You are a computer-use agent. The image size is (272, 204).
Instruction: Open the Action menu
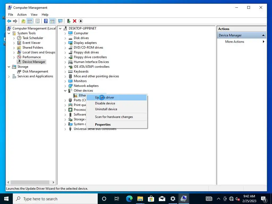22,15
